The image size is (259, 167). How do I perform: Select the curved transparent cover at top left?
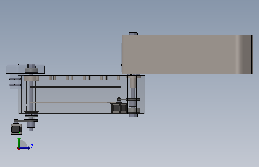[26, 69]
